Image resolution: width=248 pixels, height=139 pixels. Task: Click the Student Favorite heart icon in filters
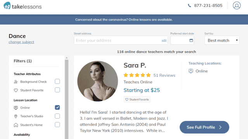pos(16,90)
